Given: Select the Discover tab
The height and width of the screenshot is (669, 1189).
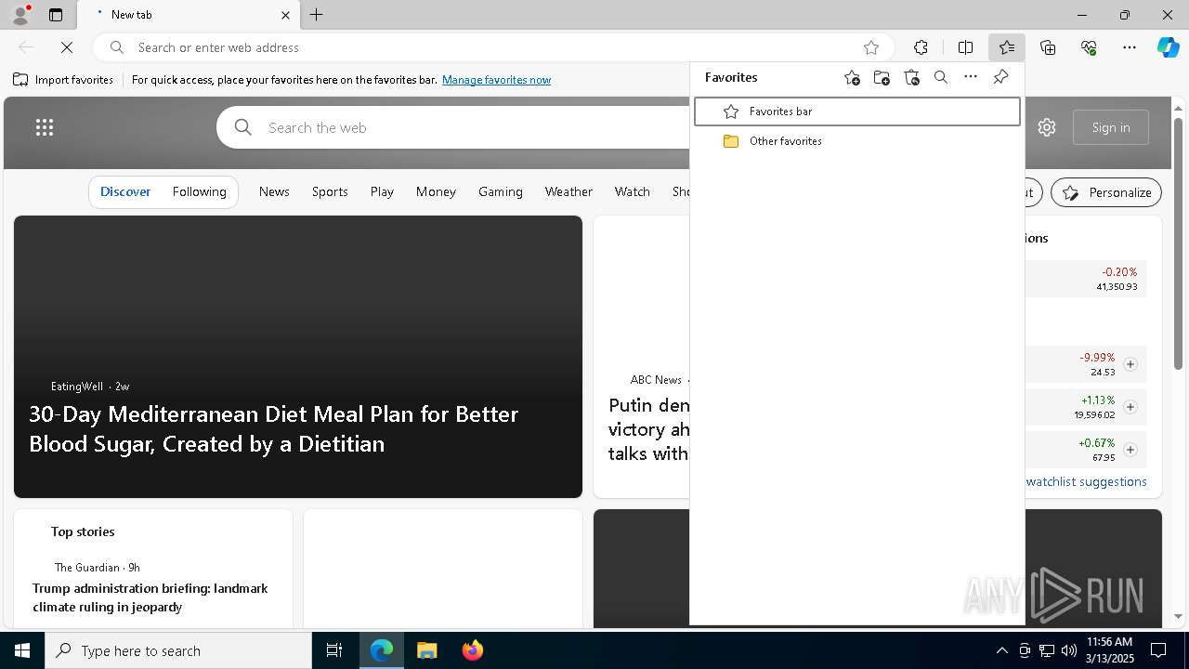Looking at the screenshot, I should (125, 191).
